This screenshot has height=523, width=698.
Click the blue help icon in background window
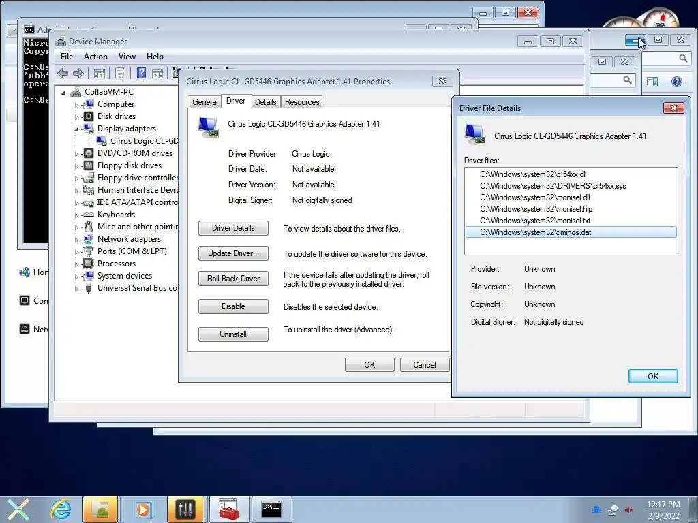tap(677, 82)
